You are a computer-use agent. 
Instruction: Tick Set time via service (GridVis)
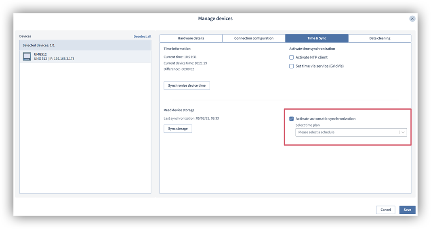(x=291, y=66)
